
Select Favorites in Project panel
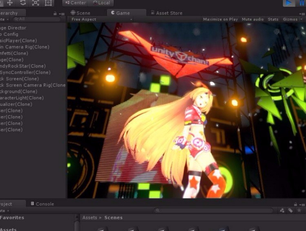pyautogui.click(x=12, y=218)
